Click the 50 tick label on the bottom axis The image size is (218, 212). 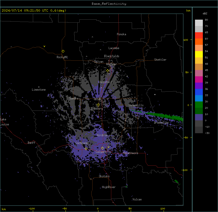click(130, 208)
